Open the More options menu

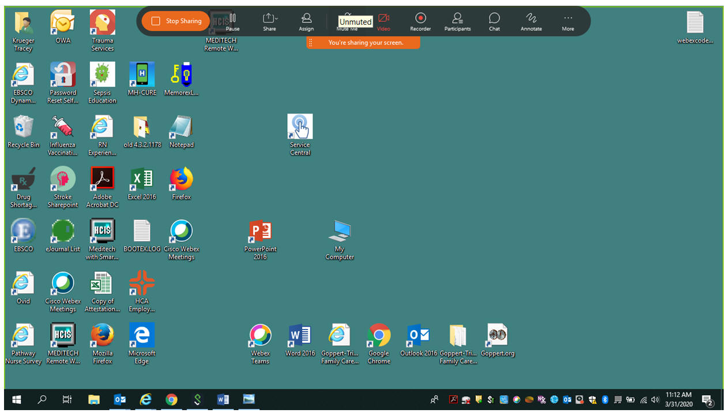568,21
